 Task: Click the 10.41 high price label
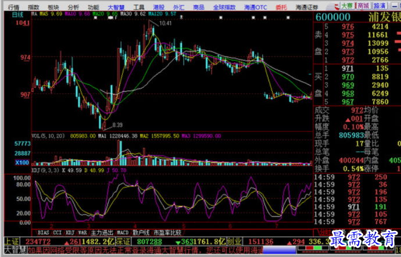165,23
